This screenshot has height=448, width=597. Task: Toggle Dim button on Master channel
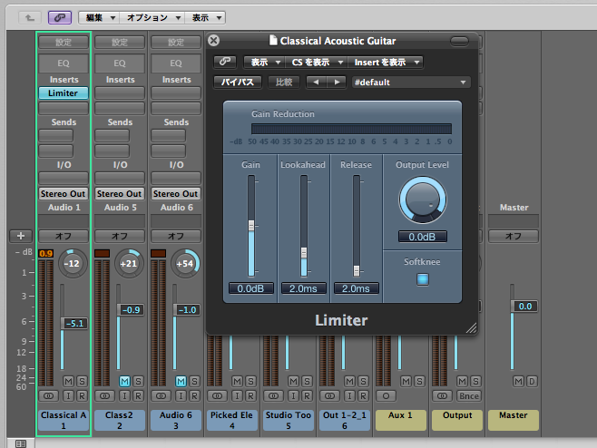pos(532,382)
